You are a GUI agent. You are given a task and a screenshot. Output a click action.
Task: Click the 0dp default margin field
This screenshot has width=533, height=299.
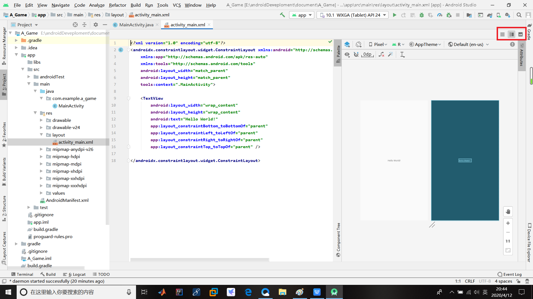367,55
